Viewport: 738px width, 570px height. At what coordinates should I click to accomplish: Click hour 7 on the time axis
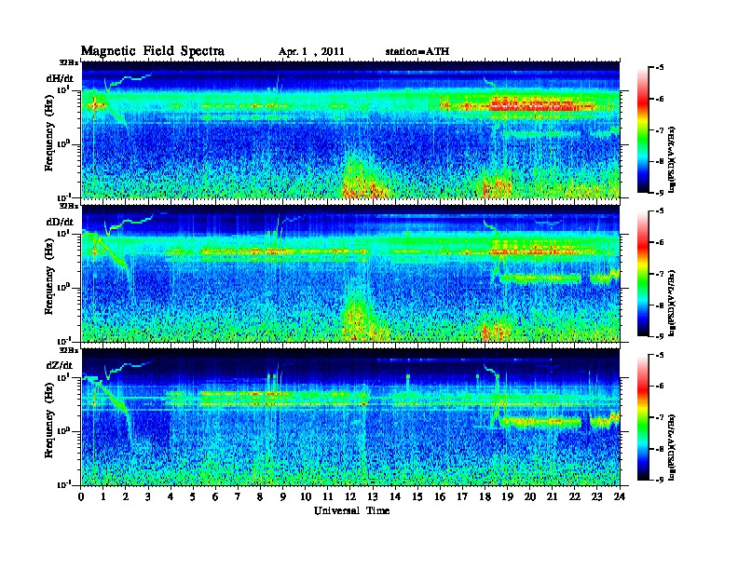pyautogui.click(x=238, y=497)
